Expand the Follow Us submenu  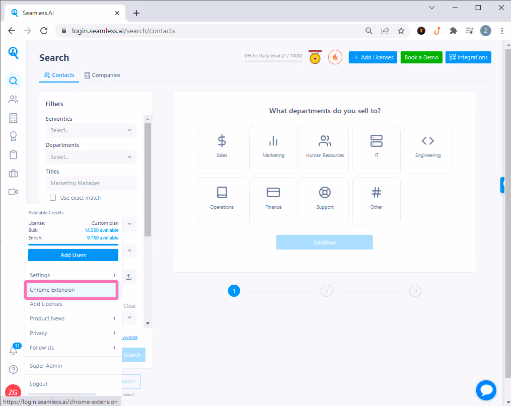point(73,348)
